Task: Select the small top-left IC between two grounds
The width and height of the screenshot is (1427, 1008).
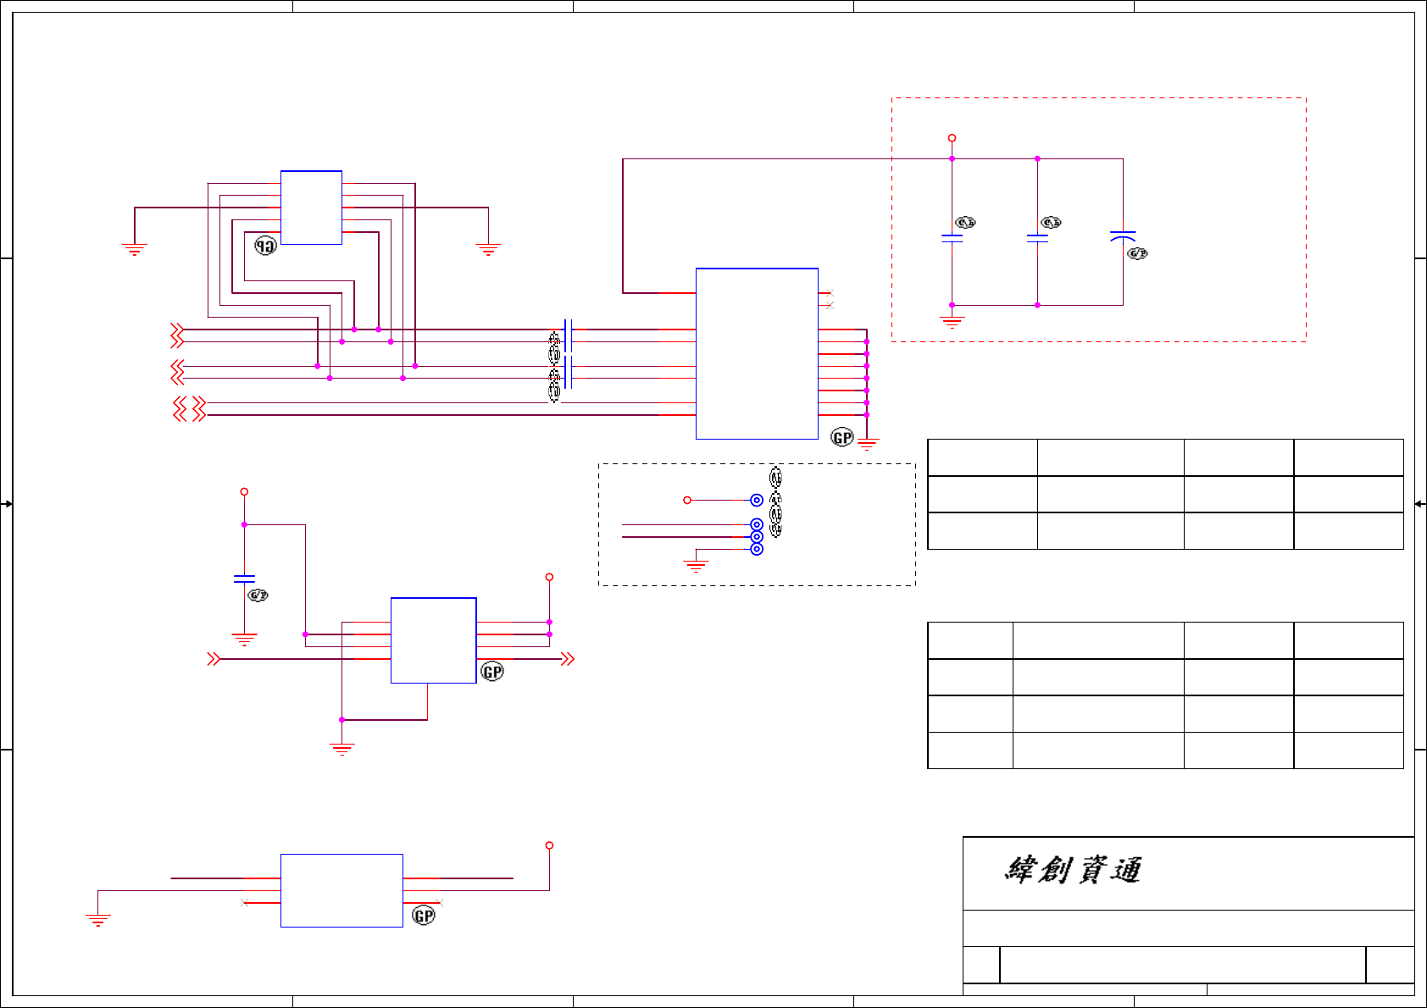Action: pos(311,208)
